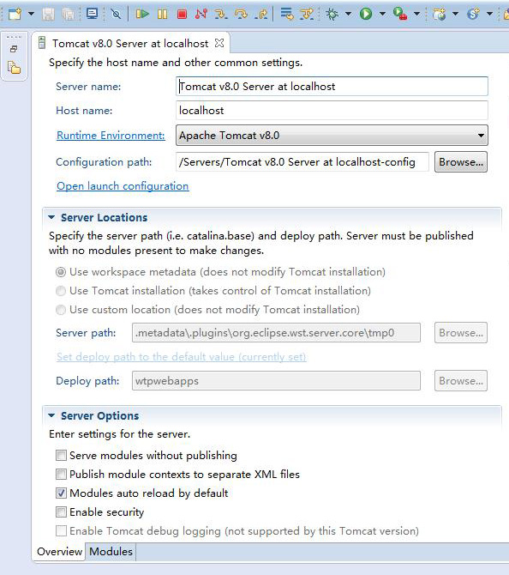
Task: Select Use Tomcat installation radio button
Action: [x=61, y=291]
